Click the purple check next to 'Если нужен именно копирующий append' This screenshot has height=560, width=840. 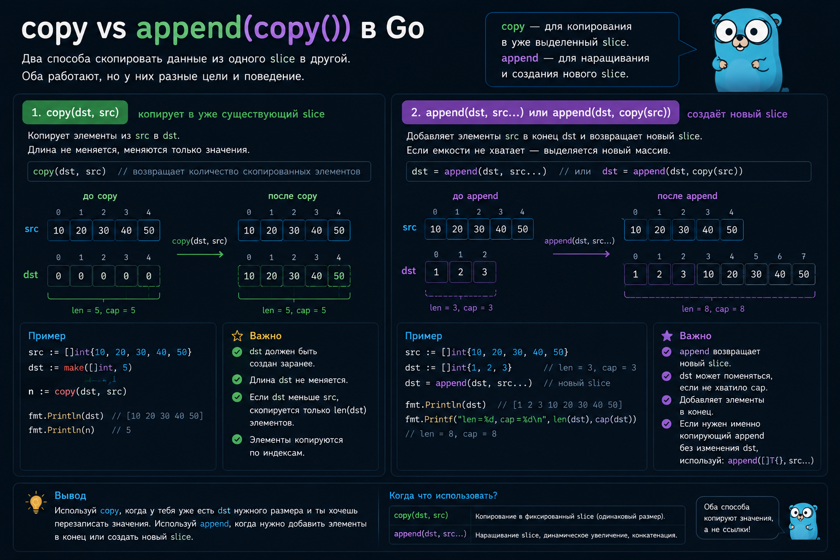pos(667,424)
